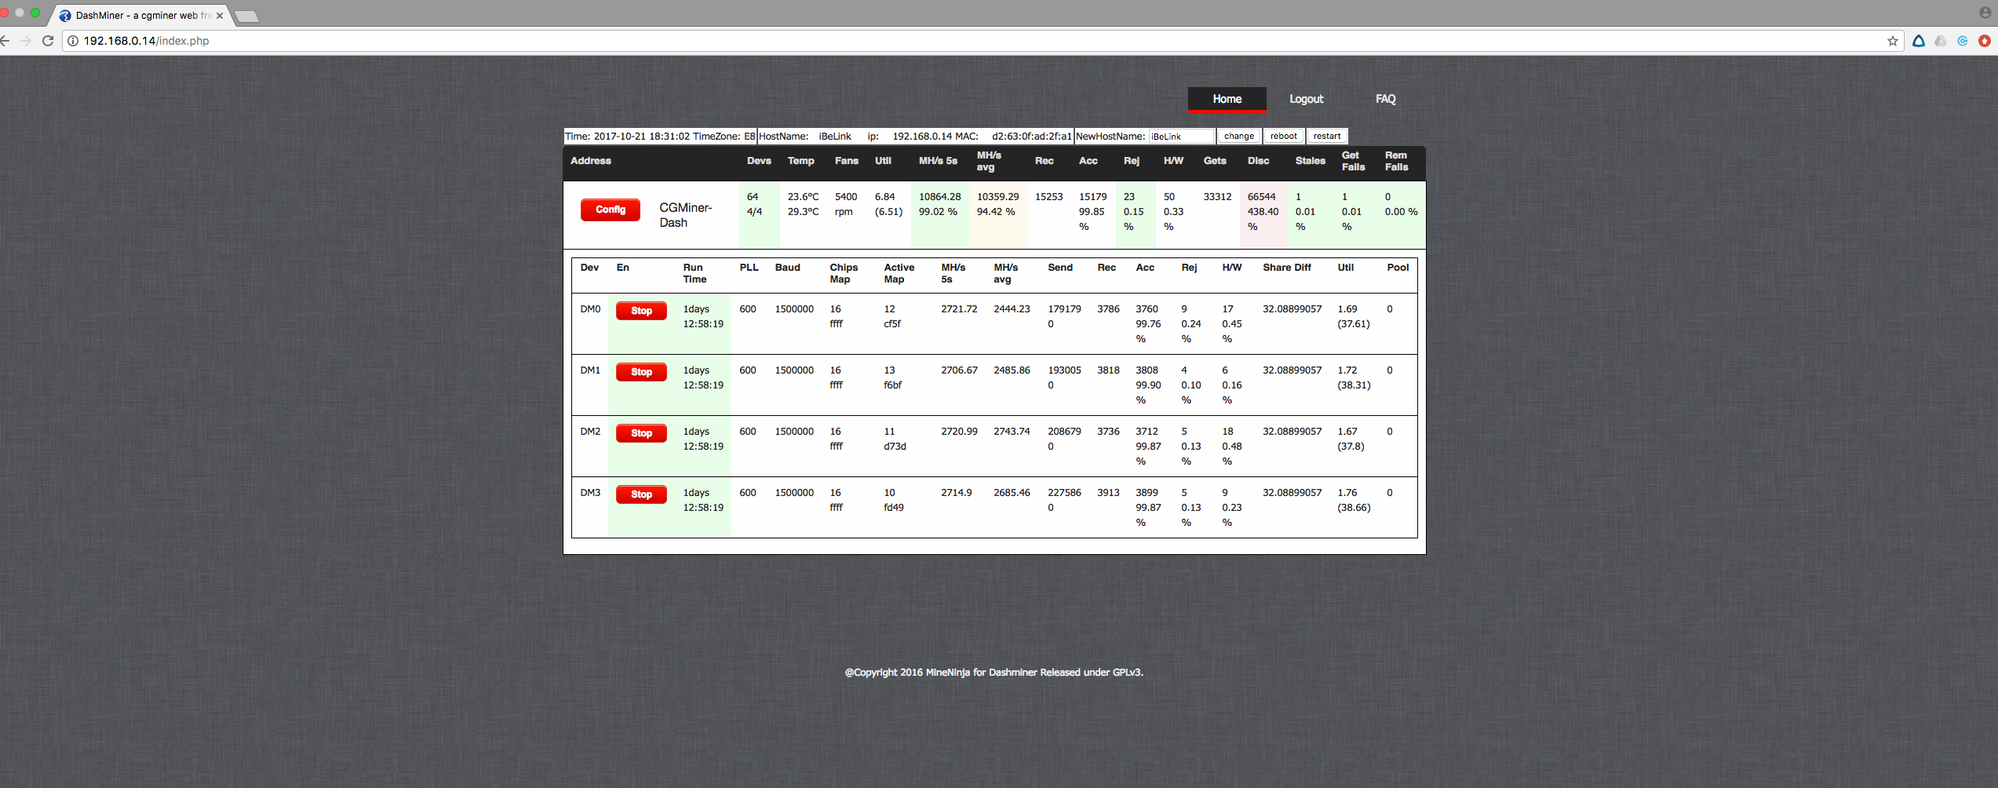Viewport: 1998px width, 788px height.
Task: Click the back arrow in browser
Action: pyautogui.click(x=5, y=41)
